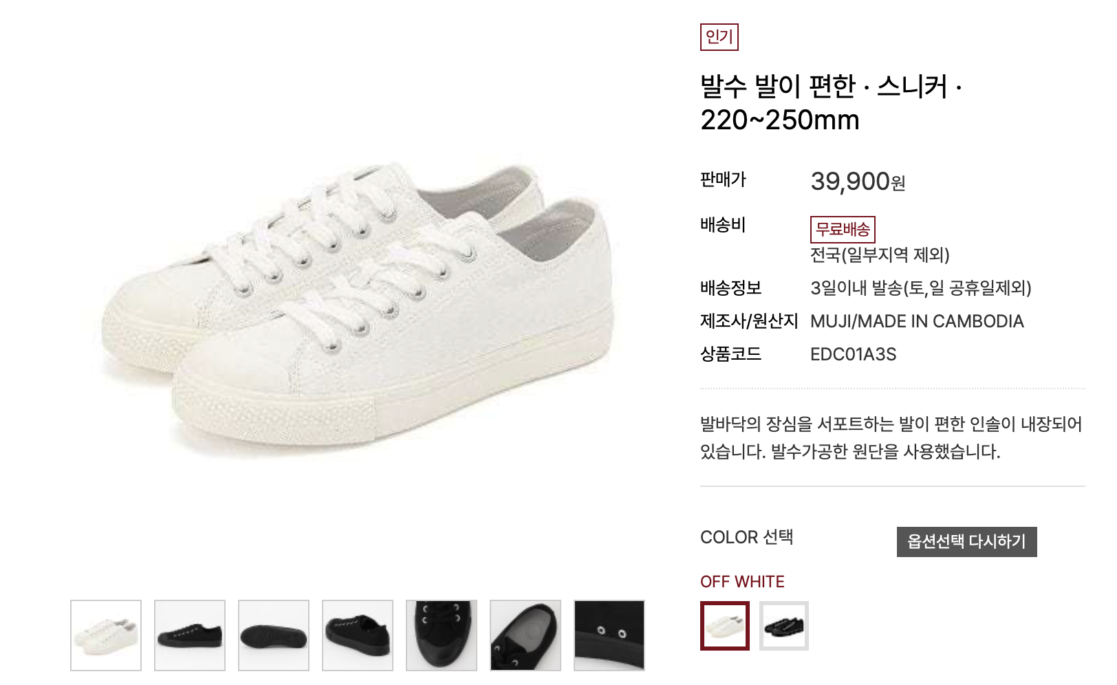Click the 무료배송 free shipping badge

point(843,229)
